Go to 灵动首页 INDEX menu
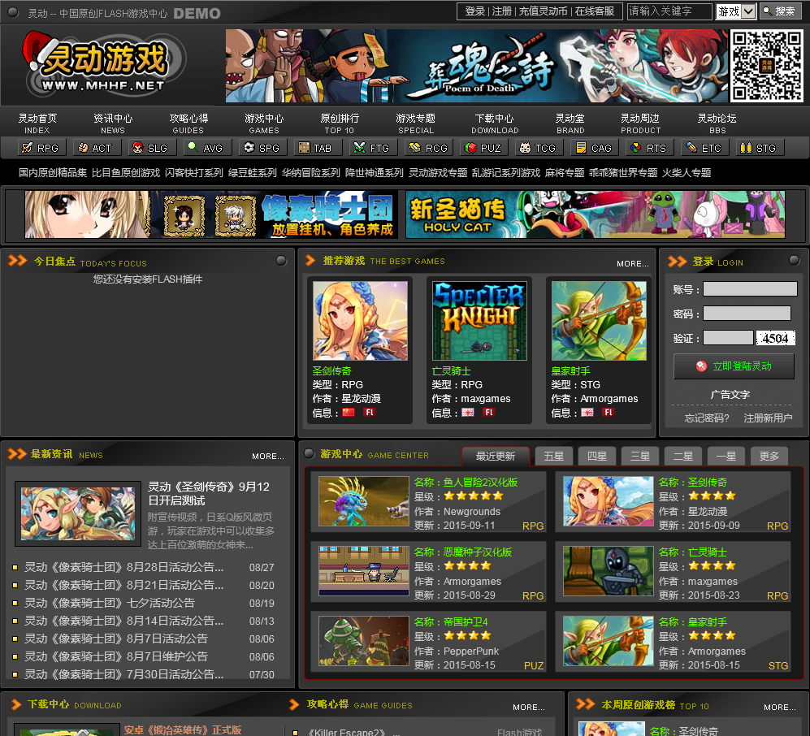The width and height of the screenshot is (810, 736). 37,124
